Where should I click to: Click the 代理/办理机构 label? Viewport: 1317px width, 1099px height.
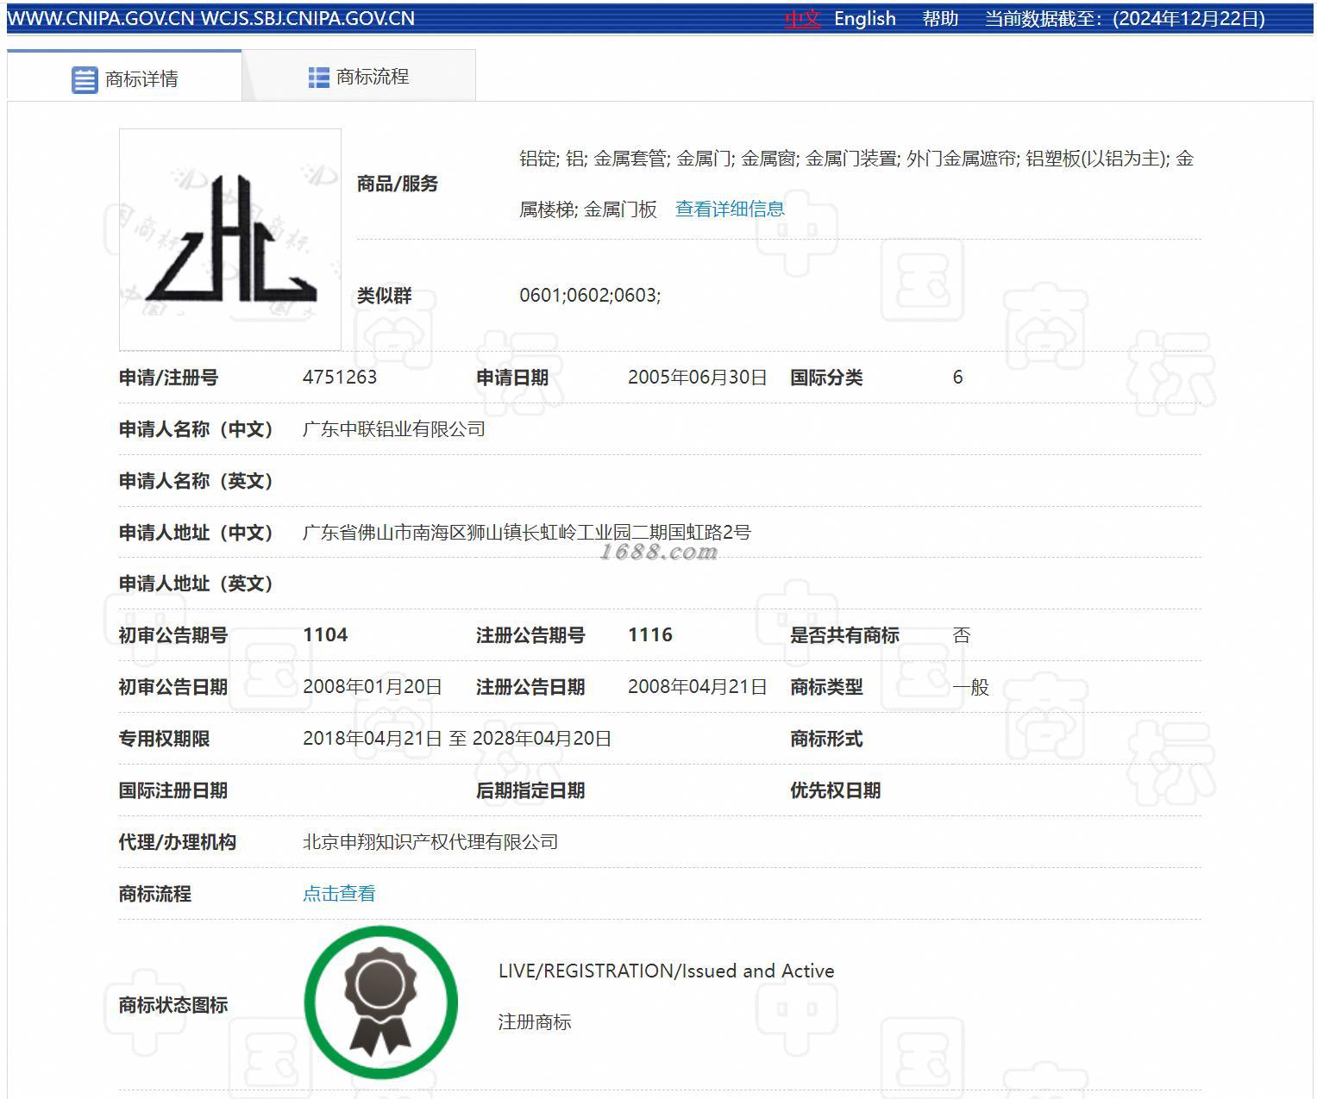tap(177, 842)
